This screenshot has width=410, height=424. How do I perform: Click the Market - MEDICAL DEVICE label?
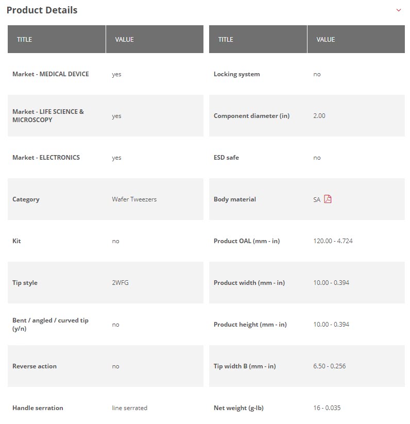50,74
